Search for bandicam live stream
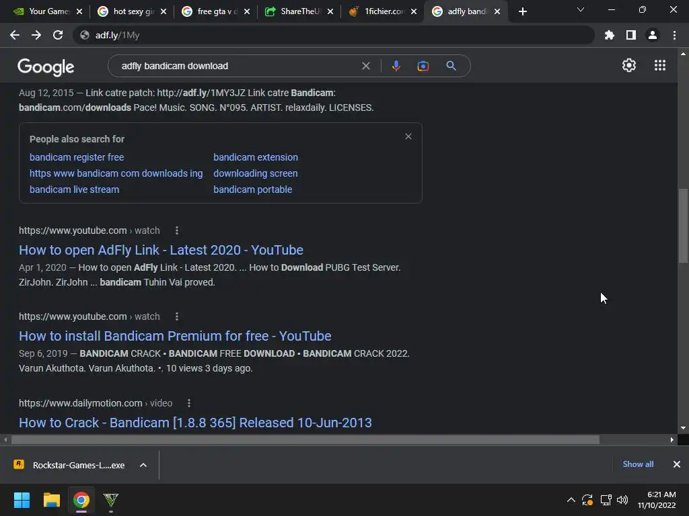The height and width of the screenshot is (516, 689). tap(74, 189)
